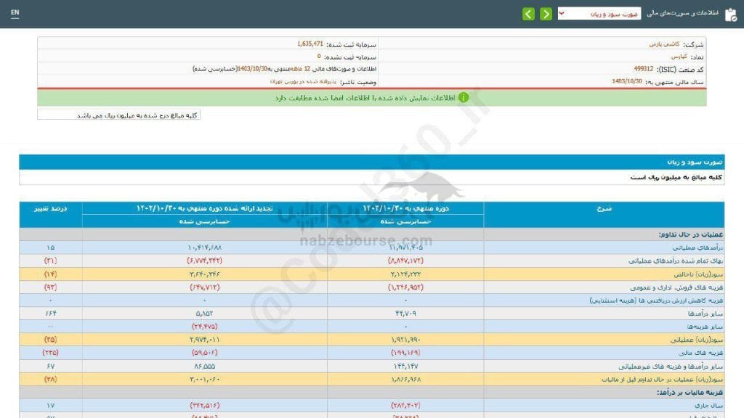This screenshot has width=744, height=418.
Task: Click the درصد تغییر column header
Action: (49, 210)
